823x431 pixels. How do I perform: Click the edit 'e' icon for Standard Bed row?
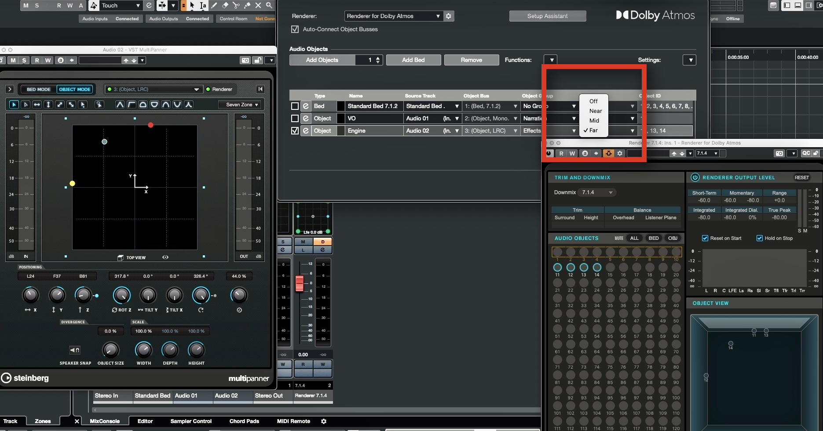click(306, 106)
